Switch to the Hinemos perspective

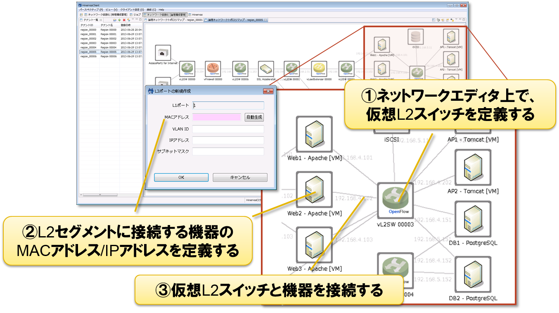point(195,15)
